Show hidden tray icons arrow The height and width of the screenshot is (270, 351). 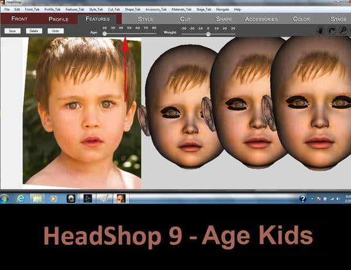click(x=312, y=199)
